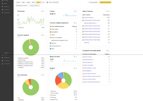Open settings gear of Время на сайте widget
The image size is (143, 101).
(x=74, y=57)
